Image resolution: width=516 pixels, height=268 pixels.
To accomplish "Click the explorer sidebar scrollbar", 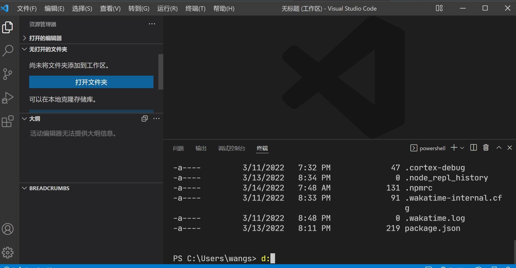I will click(161, 72).
